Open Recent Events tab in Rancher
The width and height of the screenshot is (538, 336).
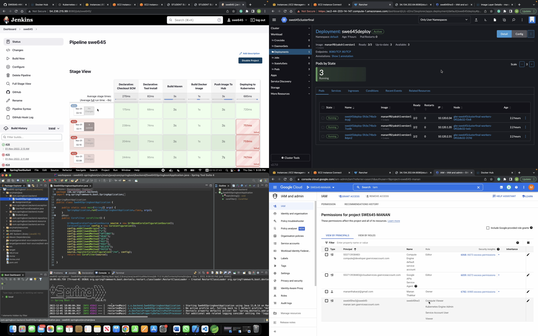pyautogui.click(x=394, y=91)
